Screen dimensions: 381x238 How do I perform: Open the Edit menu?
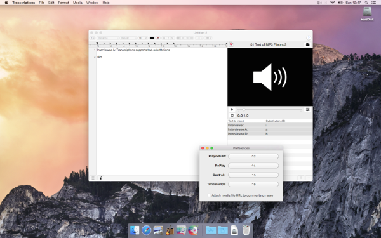point(51,3)
